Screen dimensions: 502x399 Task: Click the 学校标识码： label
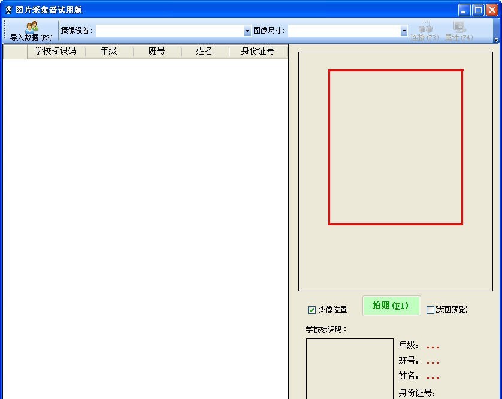[x=326, y=329]
